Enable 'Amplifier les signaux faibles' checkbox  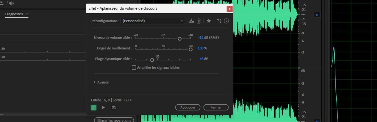point(134,68)
